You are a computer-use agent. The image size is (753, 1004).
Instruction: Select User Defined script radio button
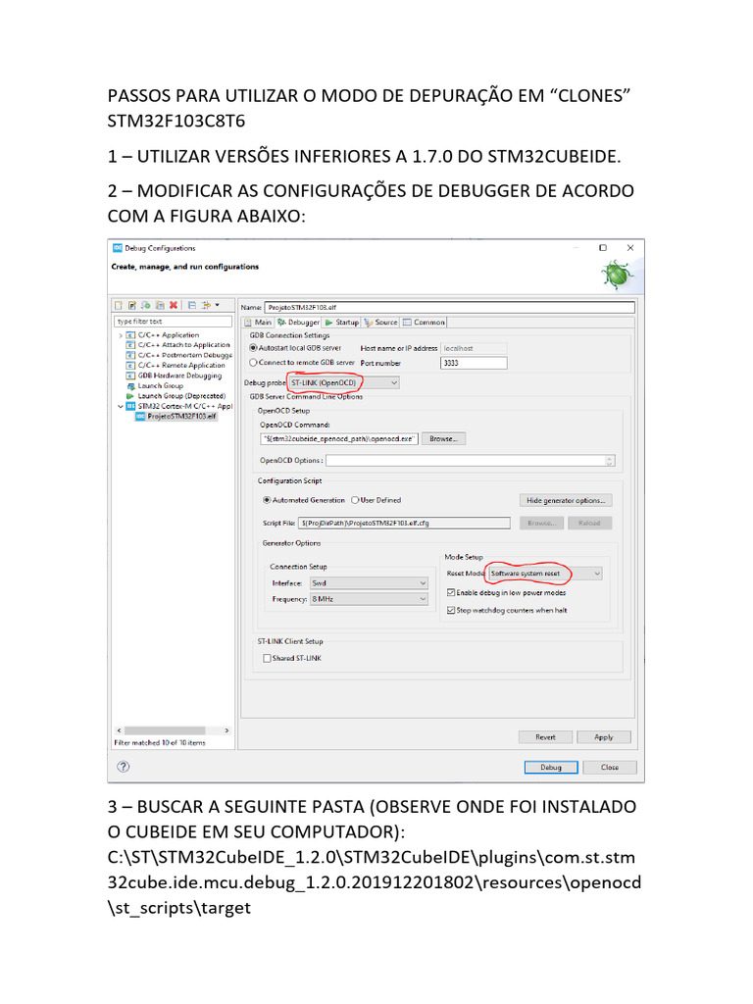tap(355, 500)
